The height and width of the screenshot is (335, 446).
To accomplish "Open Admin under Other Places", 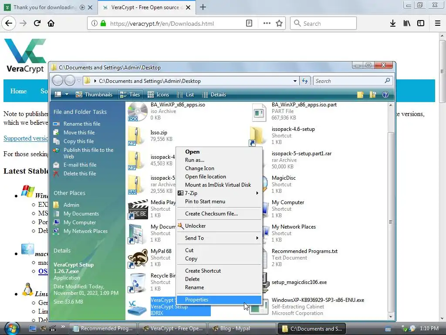I will pos(66,205).
